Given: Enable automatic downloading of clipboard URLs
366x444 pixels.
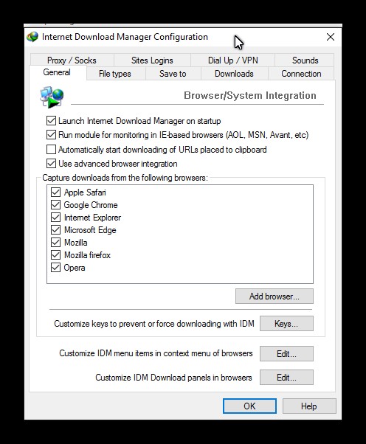Looking at the screenshot, I should coord(51,150).
